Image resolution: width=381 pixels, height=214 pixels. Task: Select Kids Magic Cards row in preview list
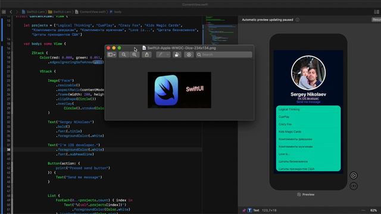pos(308,132)
